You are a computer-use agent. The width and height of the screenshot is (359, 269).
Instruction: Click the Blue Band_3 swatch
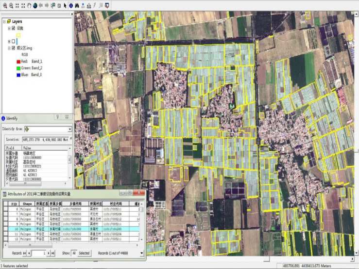click(x=18, y=75)
